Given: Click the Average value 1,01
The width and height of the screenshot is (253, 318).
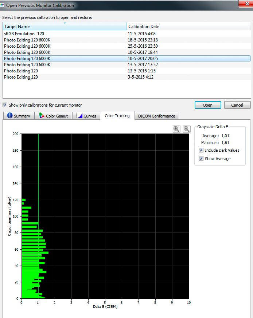Looking at the screenshot, I should [x=225, y=136].
